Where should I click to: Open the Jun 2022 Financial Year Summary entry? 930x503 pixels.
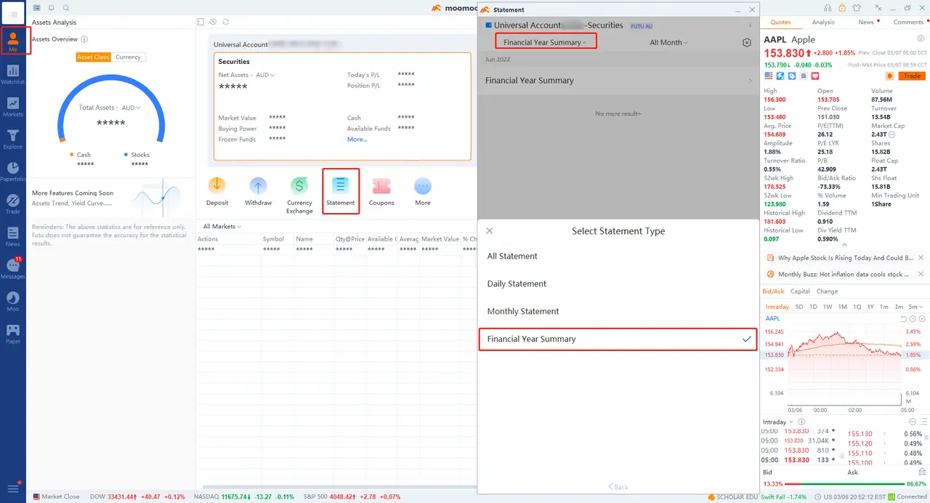[618, 81]
